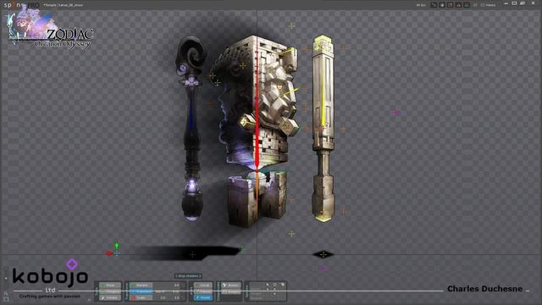Toggle image selection option icon
The image size is (542, 305).
click(x=268, y=289)
